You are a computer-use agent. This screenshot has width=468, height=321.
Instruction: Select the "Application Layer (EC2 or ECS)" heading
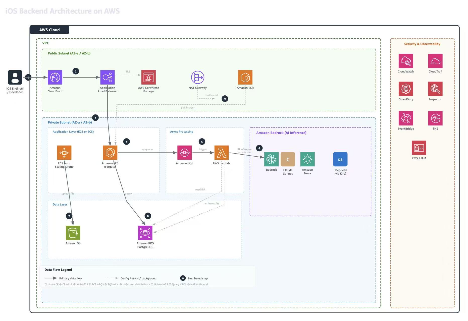73,132
